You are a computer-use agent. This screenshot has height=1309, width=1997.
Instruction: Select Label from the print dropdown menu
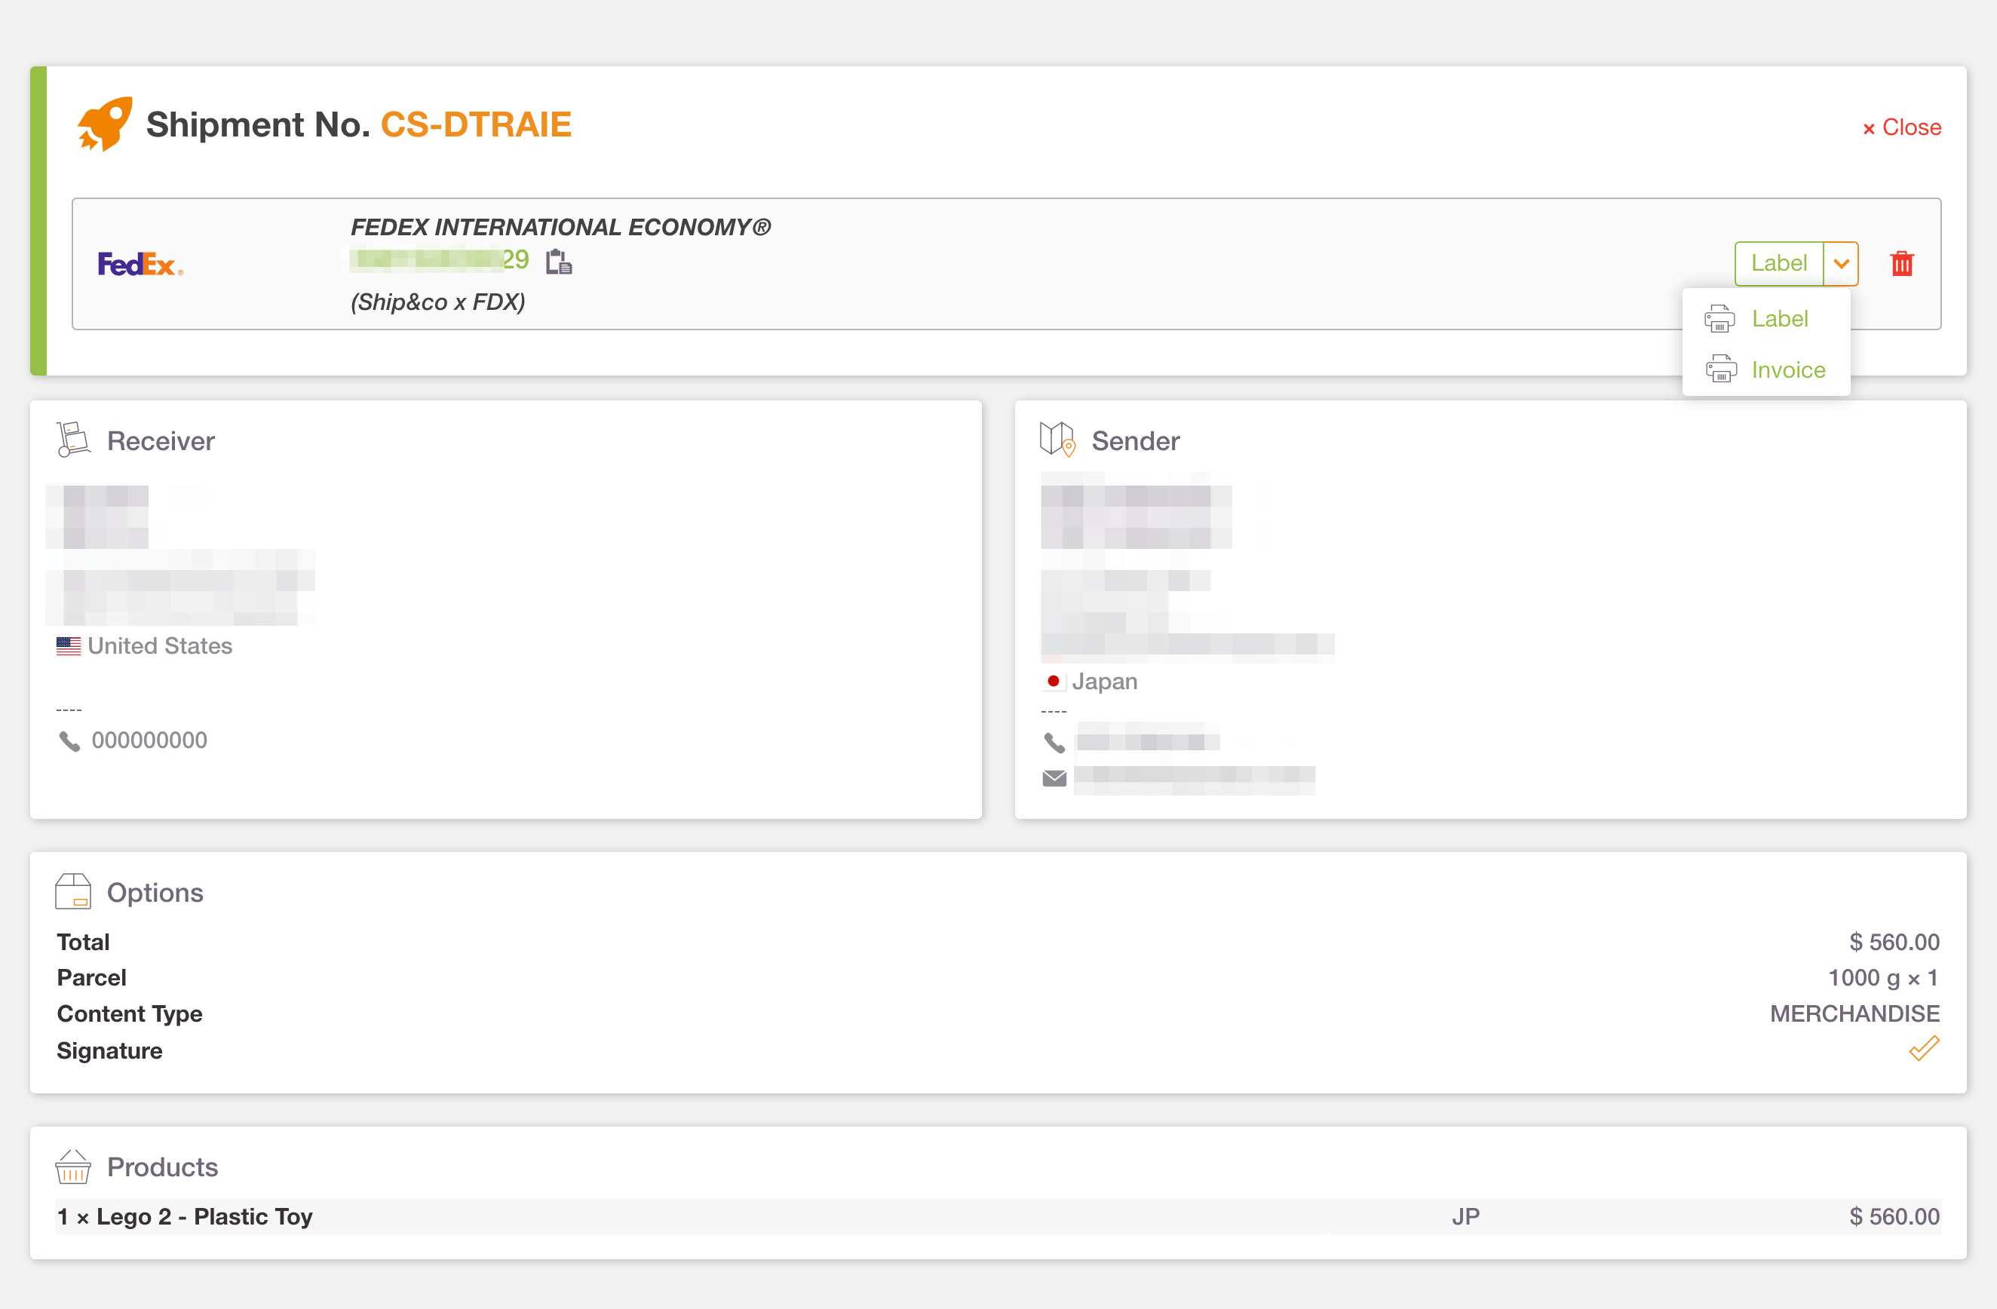1780,318
